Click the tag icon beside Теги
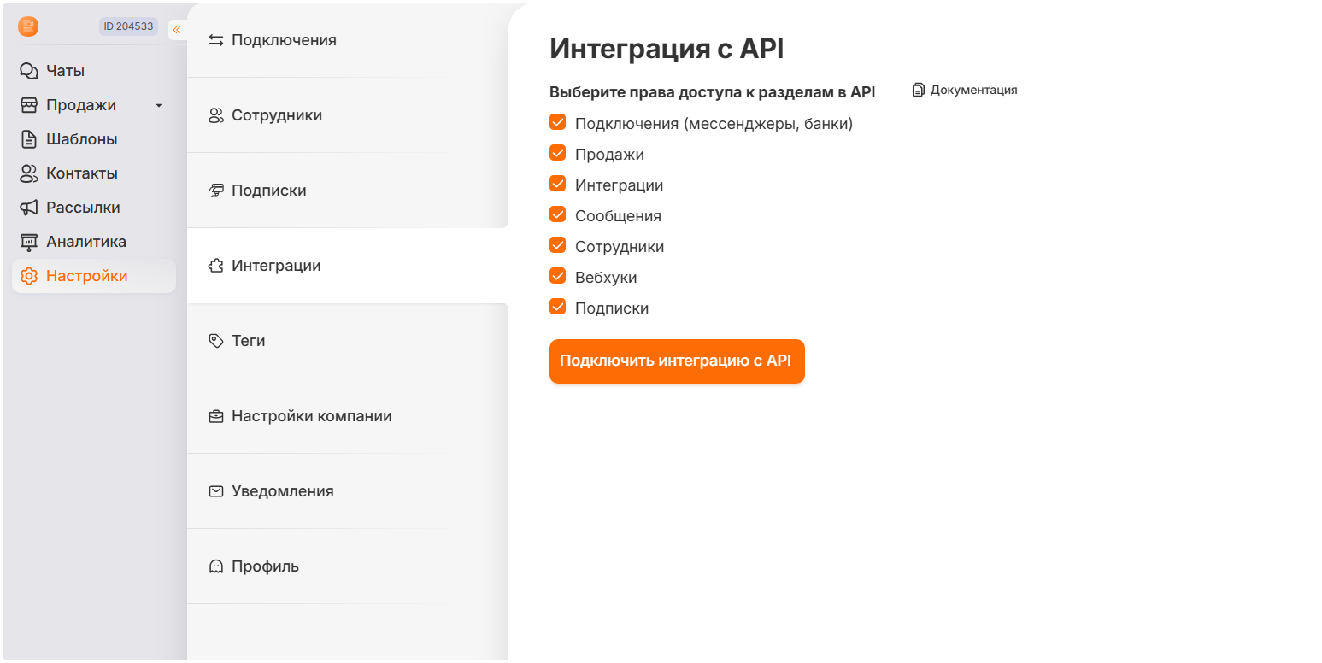Viewport: 1322px width, 663px height. click(x=216, y=341)
